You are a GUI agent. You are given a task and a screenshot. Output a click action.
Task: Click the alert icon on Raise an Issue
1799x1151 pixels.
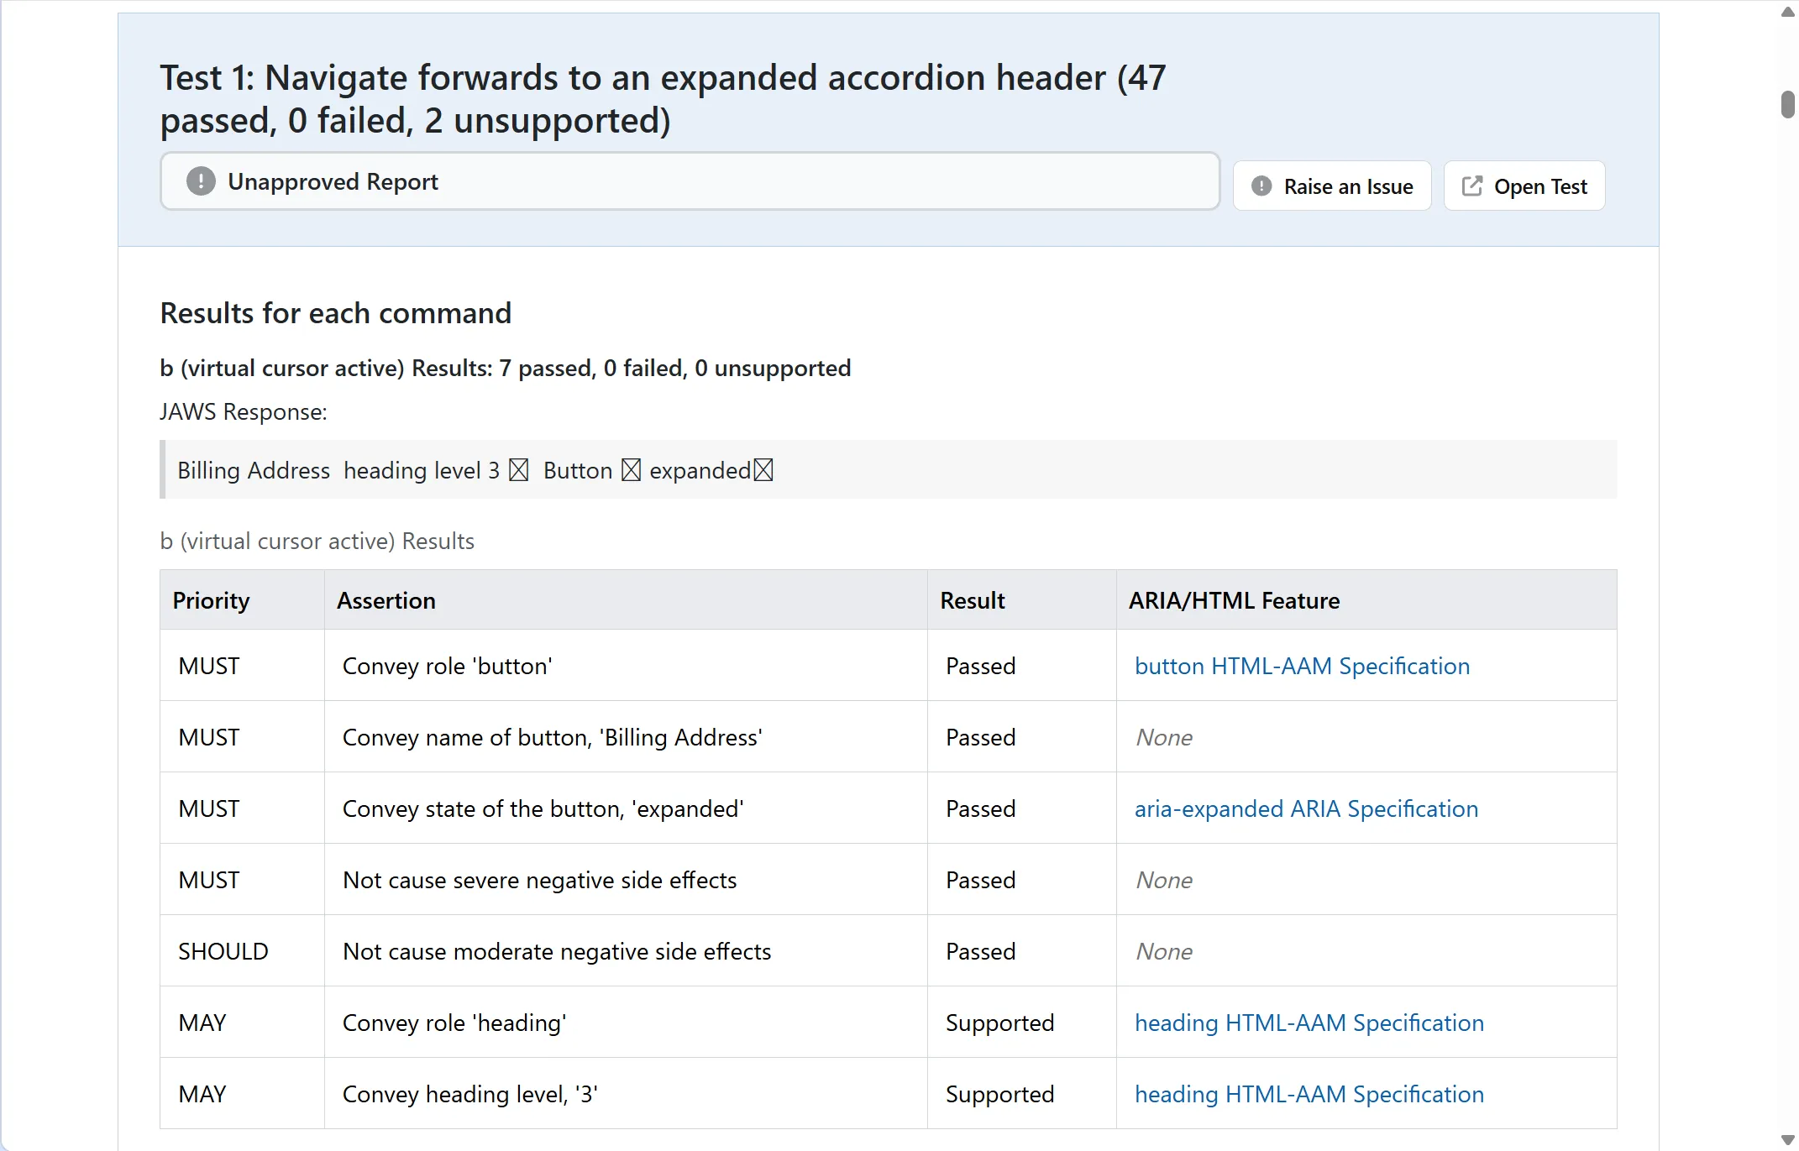[1261, 186]
